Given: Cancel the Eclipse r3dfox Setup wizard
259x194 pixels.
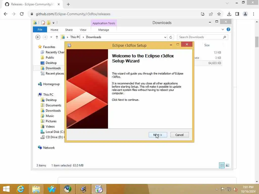Looking at the screenshot, I should tap(179, 135).
